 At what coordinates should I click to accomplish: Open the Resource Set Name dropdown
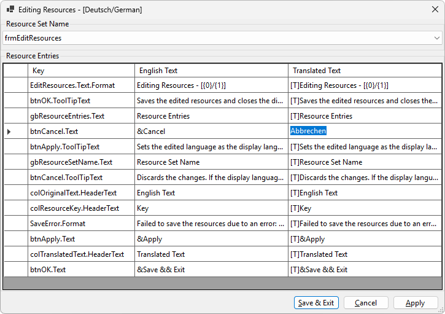[x=436, y=38]
